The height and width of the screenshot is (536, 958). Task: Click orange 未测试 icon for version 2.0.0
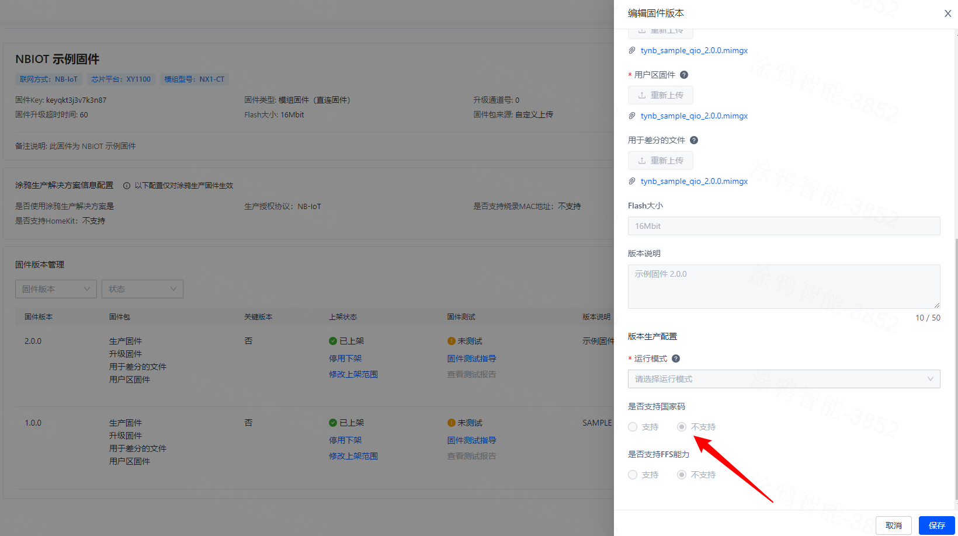point(452,341)
